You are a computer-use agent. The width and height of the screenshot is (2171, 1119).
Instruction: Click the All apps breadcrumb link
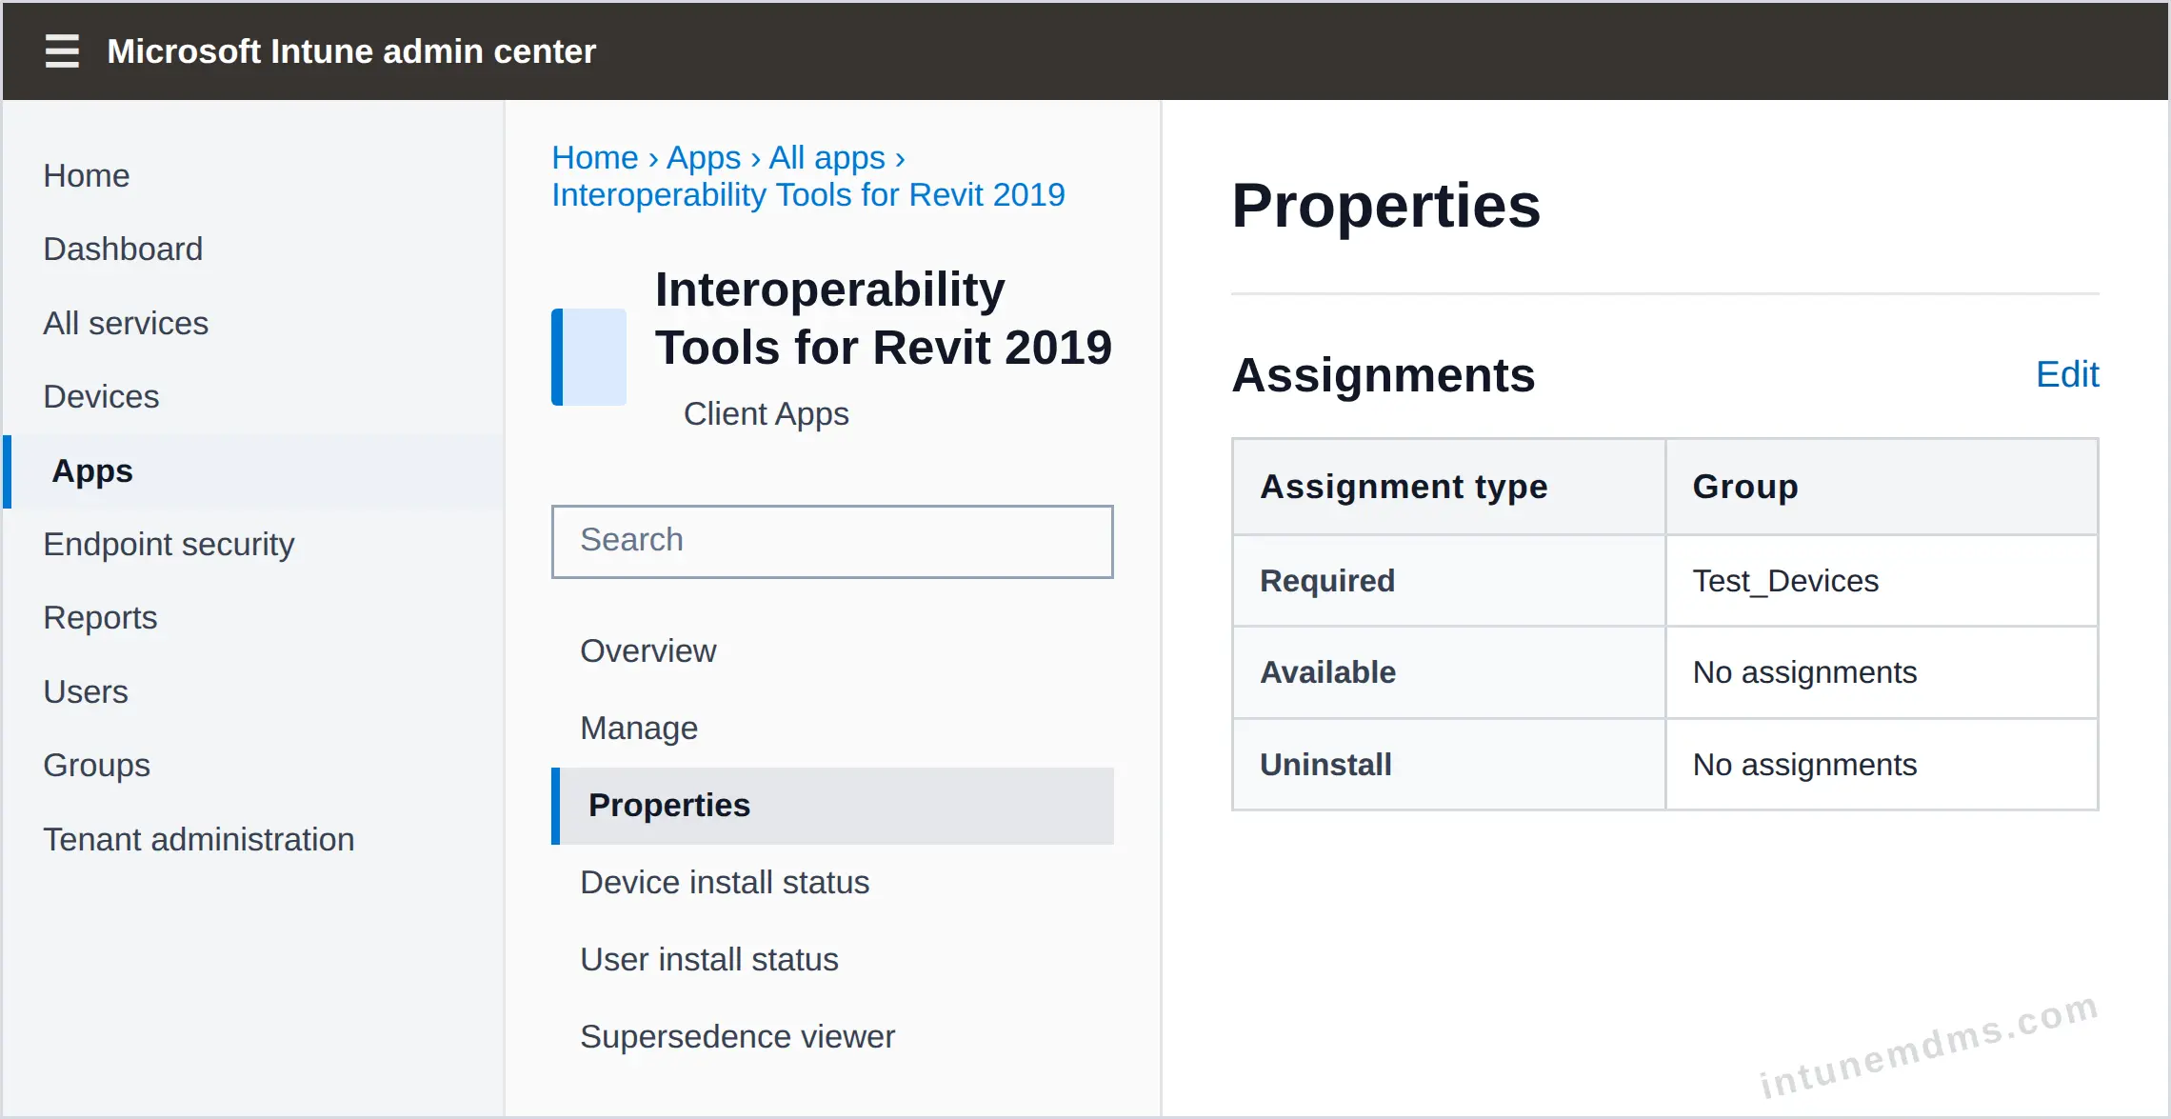click(x=827, y=157)
